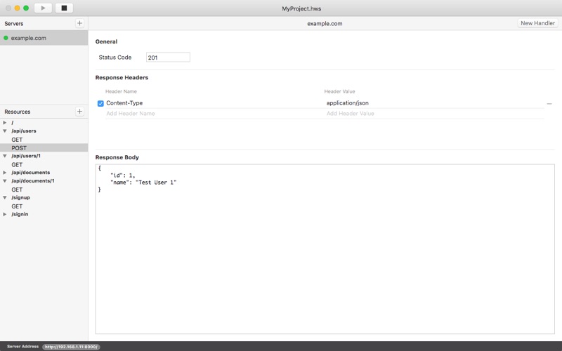Collapse the /api/documents/1 resource
The image size is (562, 351).
pos(5,181)
